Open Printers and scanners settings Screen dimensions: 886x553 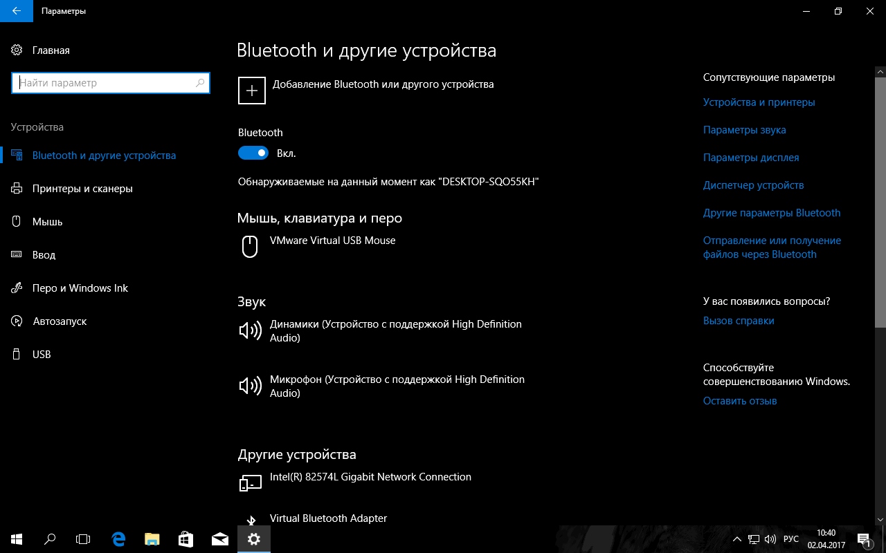click(x=83, y=188)
